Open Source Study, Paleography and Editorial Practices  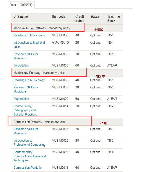25,110
